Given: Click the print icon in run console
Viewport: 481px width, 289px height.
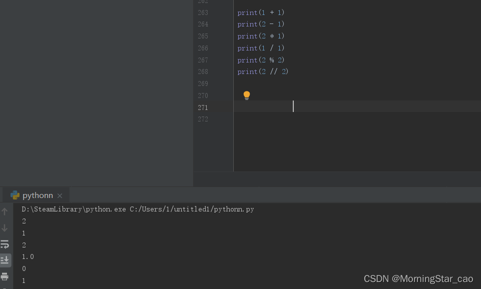Looking at the screenshot, I should 5,276.
